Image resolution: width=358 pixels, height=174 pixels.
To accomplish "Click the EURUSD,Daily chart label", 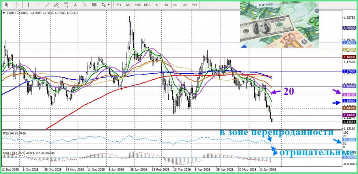I will 18,13.
